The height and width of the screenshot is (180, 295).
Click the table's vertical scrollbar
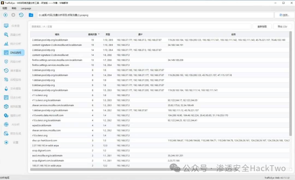click(x=290, y=83)
